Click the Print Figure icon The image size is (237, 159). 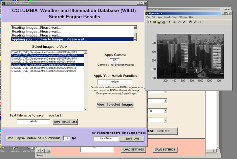coord(164,22)
